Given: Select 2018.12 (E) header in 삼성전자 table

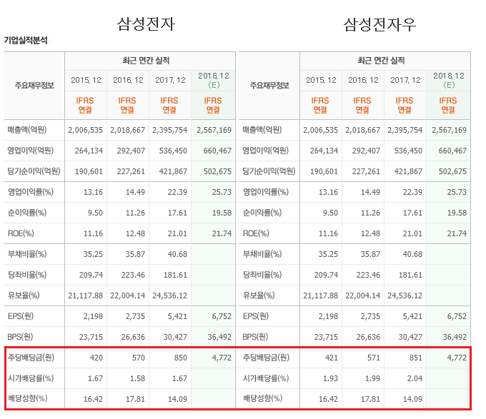Looking at the screenshot, I should pos(214,80).
